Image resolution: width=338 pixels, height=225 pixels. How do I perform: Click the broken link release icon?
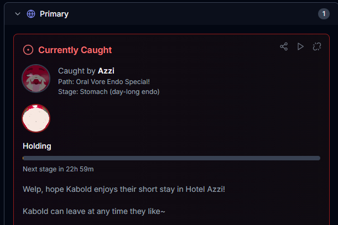[317, 46]
